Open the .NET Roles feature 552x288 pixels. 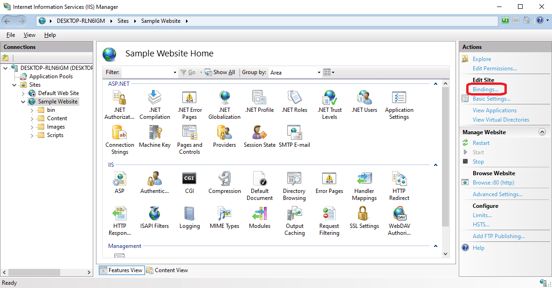click(294, 102)
